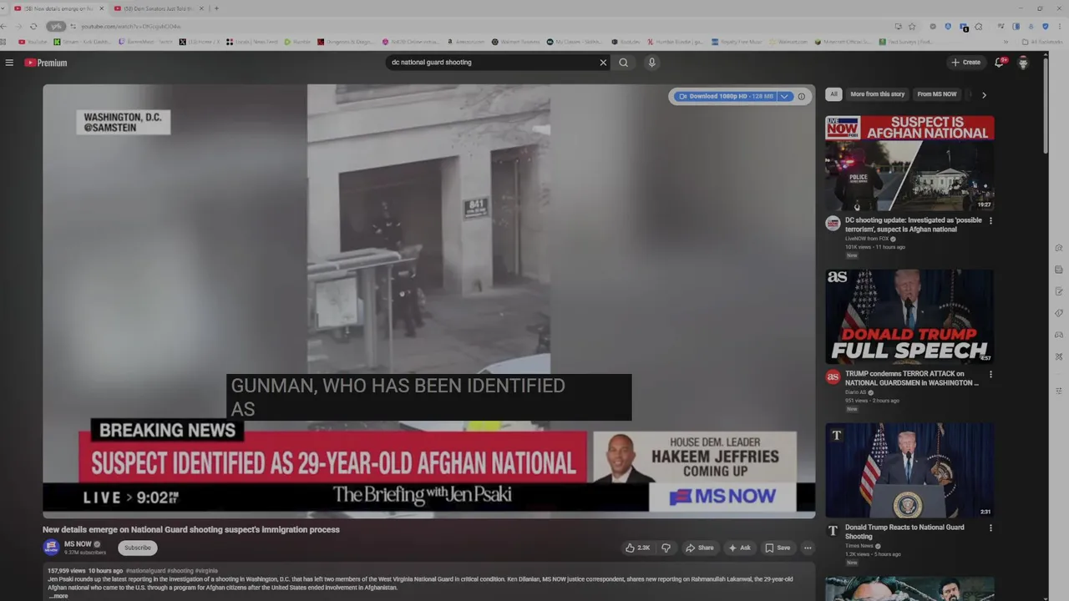Open options for Donald Trump Reacts video
The image size is (1069, 601).
coord(990,528)
